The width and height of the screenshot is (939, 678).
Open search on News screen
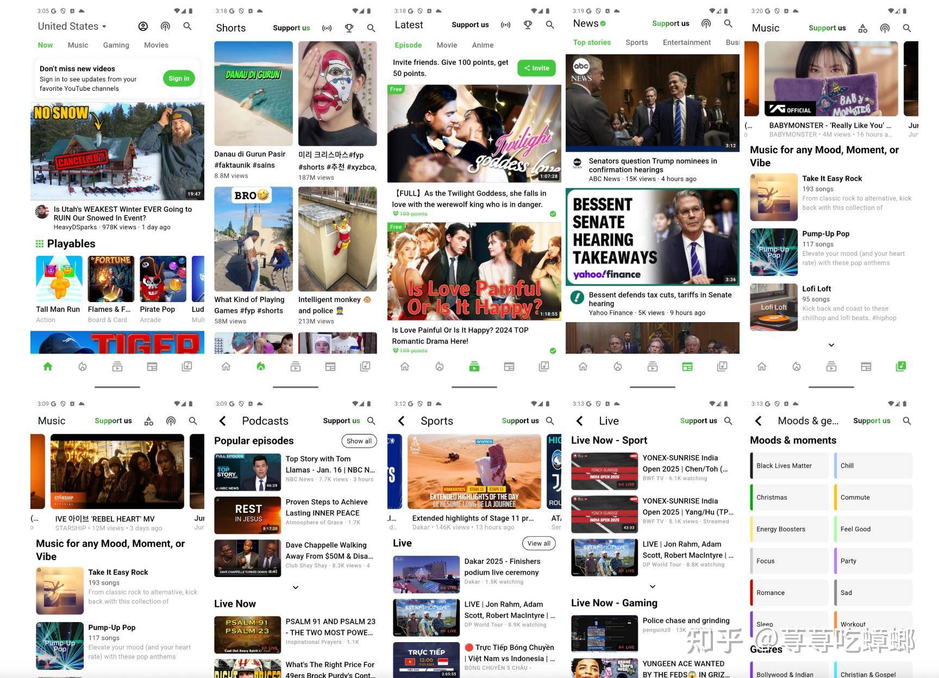728,23
